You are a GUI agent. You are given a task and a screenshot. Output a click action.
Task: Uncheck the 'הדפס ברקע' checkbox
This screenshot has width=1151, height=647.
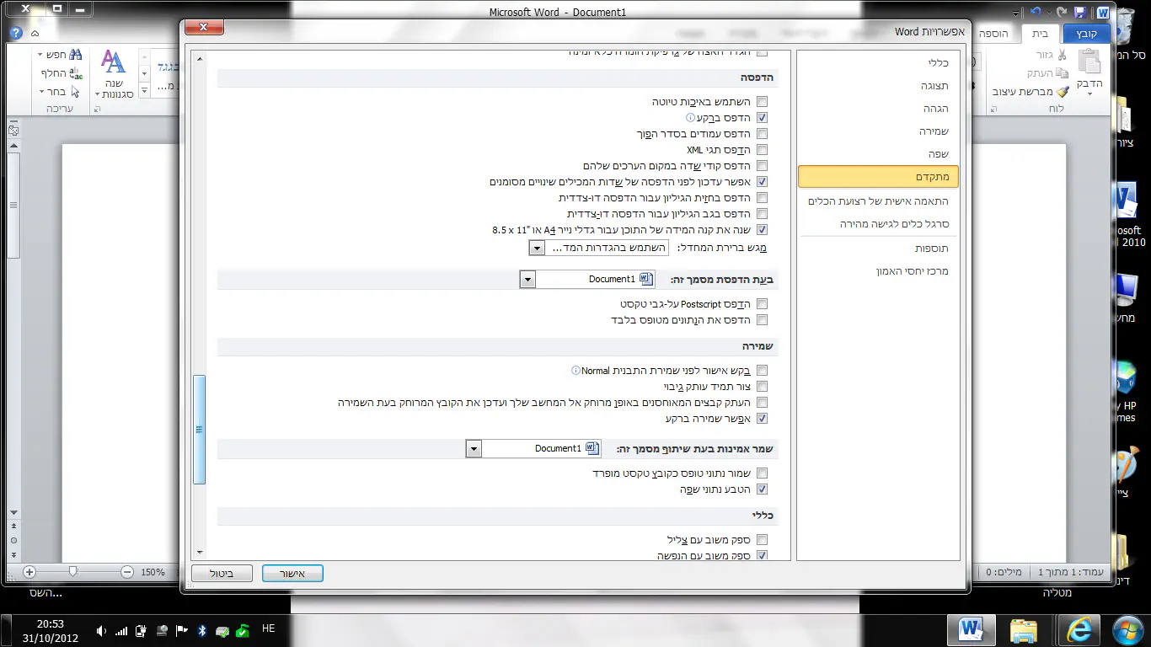point(762,118)
